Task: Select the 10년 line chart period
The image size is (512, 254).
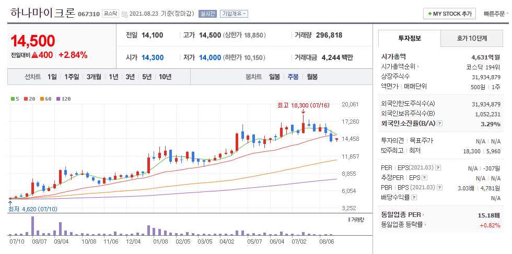Action: 165,77
